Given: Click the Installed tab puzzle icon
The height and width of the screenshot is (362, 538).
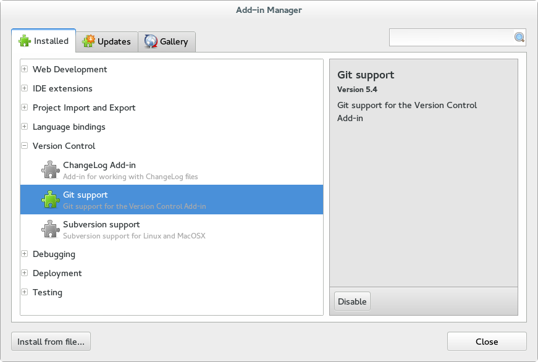Looking at the screenshot, I should (x=25, y=41).
